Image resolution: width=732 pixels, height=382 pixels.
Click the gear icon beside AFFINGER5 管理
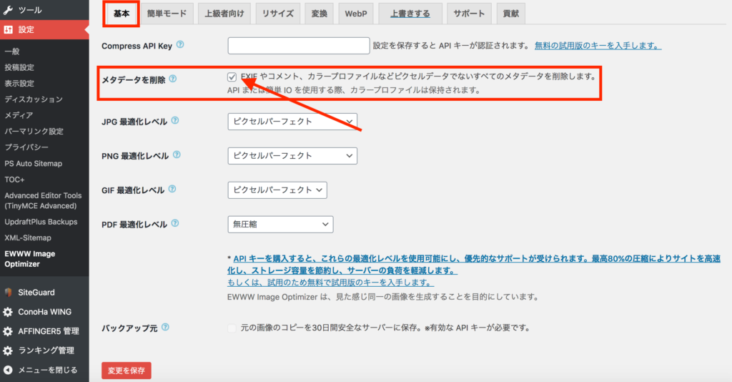pos(8,331)
